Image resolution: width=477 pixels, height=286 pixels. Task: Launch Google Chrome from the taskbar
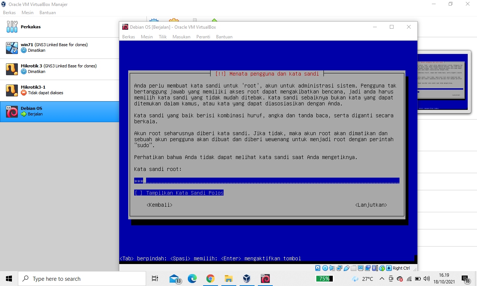(x=211, y=279)
